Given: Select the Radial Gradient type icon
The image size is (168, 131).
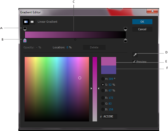Looking at the screenshot, I should (x=32, y=22).
